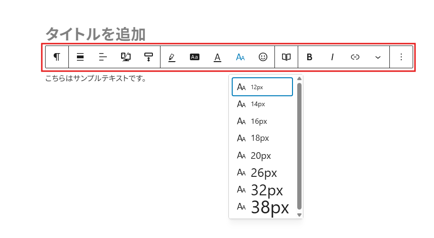Open the block alignment (width) option

[x=80, y=57]
